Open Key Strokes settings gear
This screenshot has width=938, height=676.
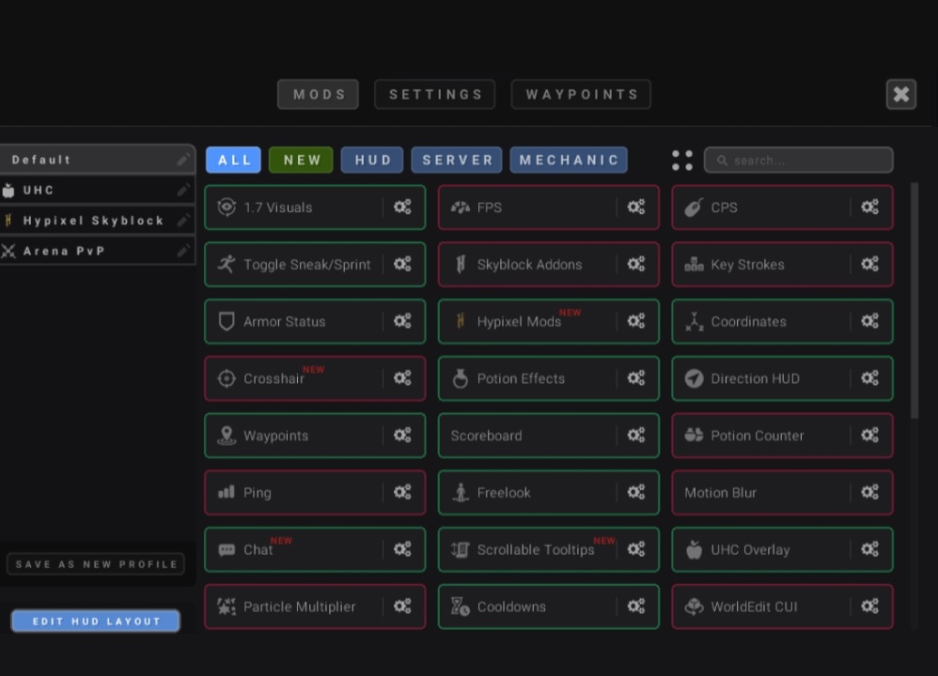click(869, 264)
